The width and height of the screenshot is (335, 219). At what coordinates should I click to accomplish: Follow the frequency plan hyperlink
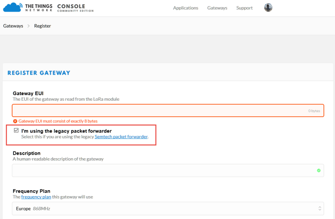tap(36, 197)
